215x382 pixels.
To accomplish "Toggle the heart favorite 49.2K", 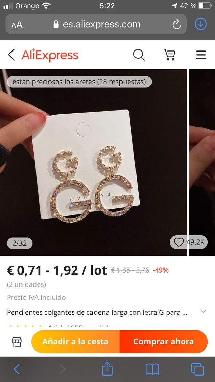I will pyautogui.click(x=189, y=242).
